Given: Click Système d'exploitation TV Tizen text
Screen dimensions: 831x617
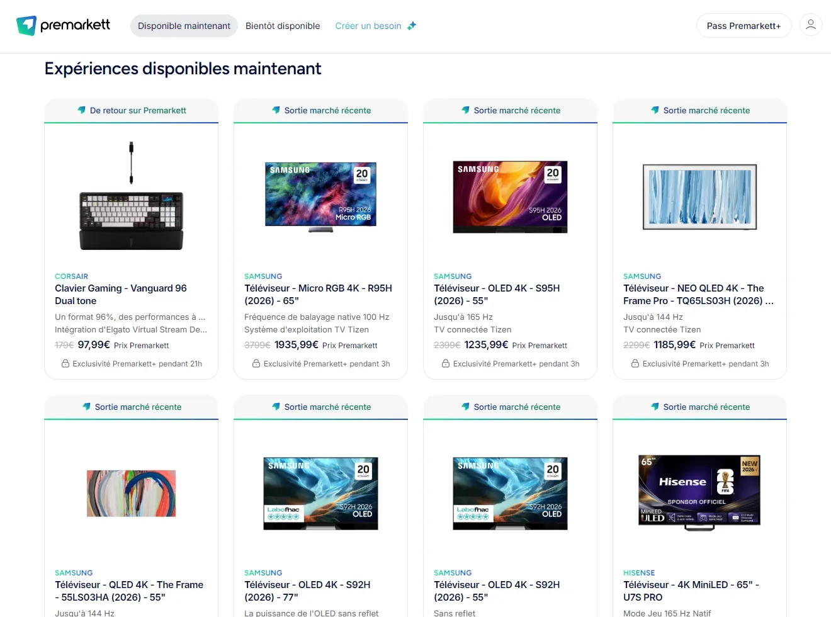Looking at the screenshot, I should [x=307, y=330].
